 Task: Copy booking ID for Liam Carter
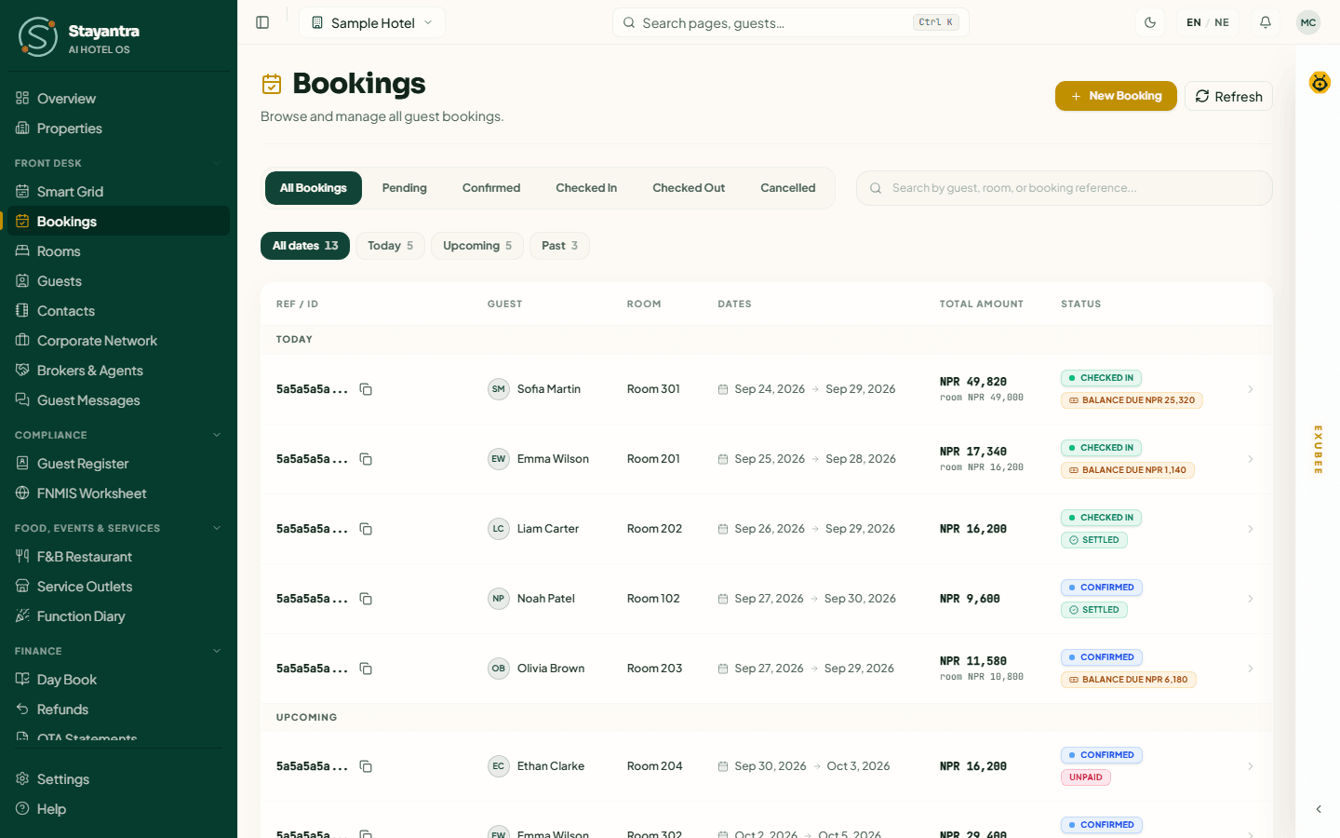click(366, 529)
